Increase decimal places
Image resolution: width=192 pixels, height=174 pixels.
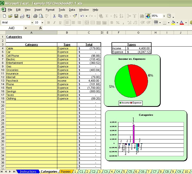click(129, 23)
